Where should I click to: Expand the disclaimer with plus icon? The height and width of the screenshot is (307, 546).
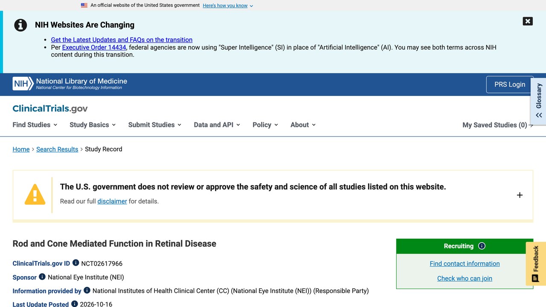tap(520, 195)
